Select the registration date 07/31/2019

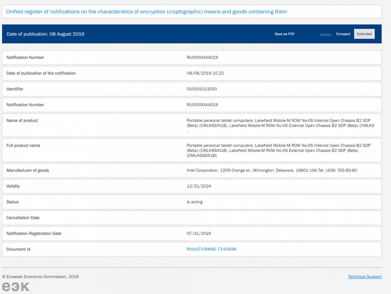tap(199, 233)
